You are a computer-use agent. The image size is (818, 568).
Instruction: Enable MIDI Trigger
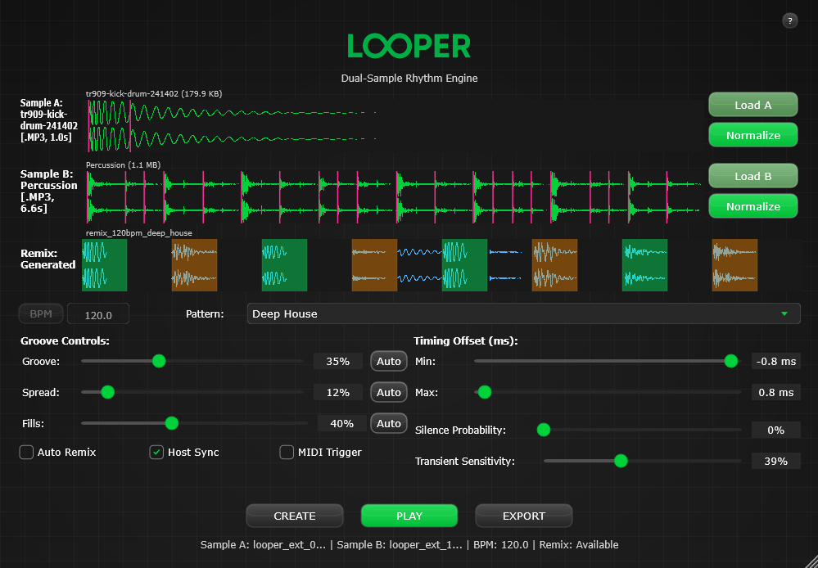(x=287, y=452)
